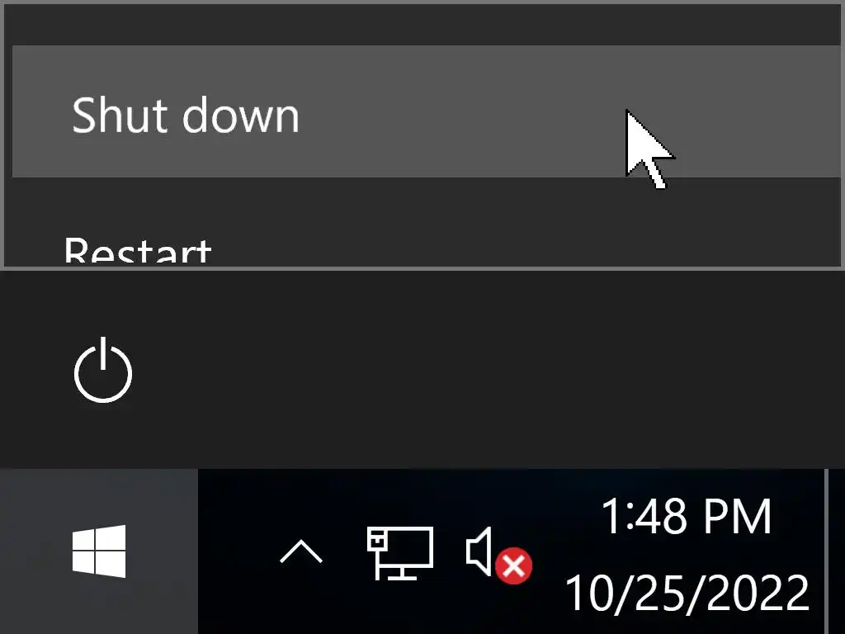This screenshot has height=634, width=845.
Task: Open the clock showing 1:48 PM
Action: pos(687,517)
